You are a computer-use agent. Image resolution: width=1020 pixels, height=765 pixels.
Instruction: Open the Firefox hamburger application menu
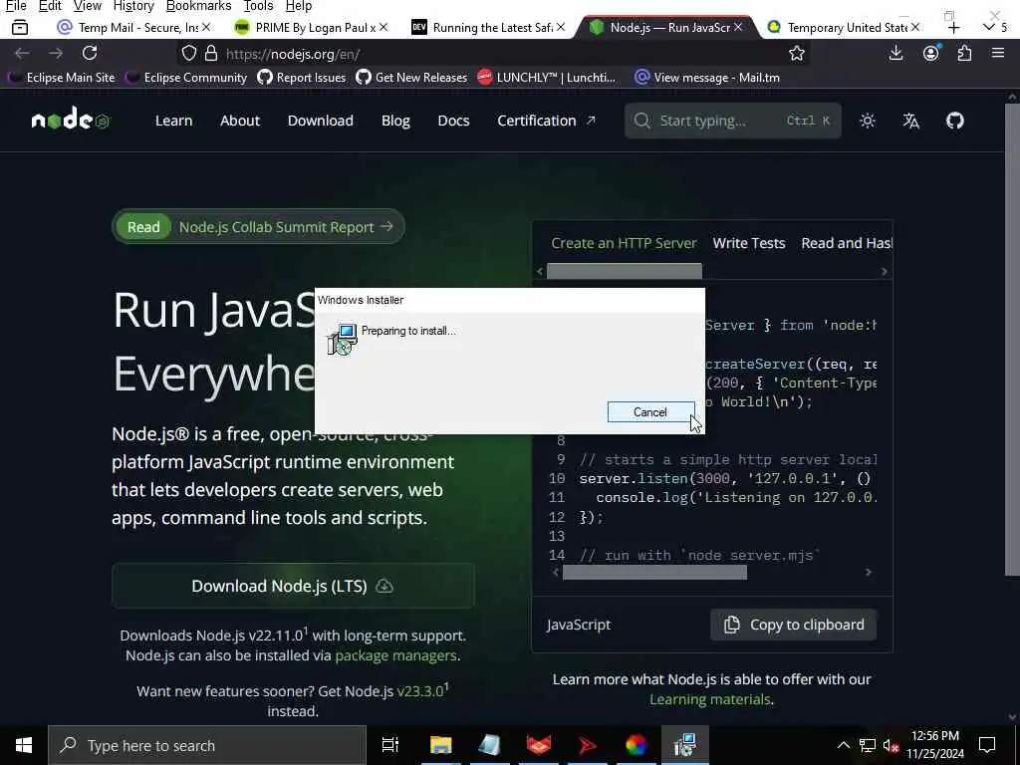tap(998, 53)
